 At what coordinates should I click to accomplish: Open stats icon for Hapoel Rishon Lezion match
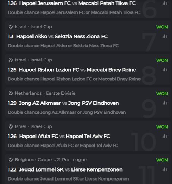coord(165,70)
